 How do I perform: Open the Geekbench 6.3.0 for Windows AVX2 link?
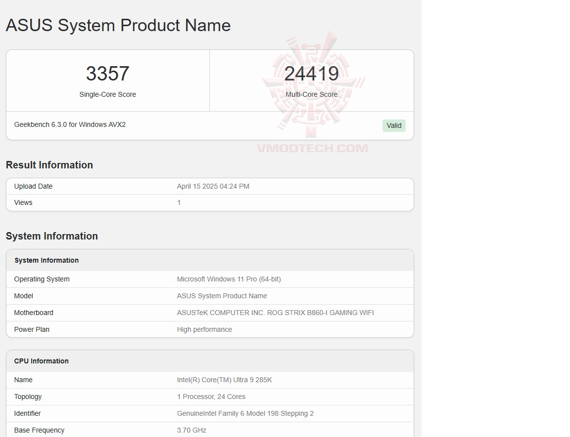click(x=69, y=124)
